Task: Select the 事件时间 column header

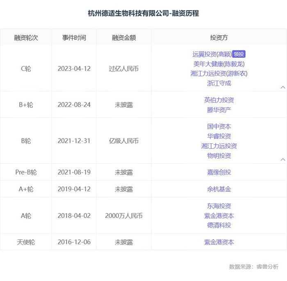Action: pyautogui.click(x=74, y=38)
